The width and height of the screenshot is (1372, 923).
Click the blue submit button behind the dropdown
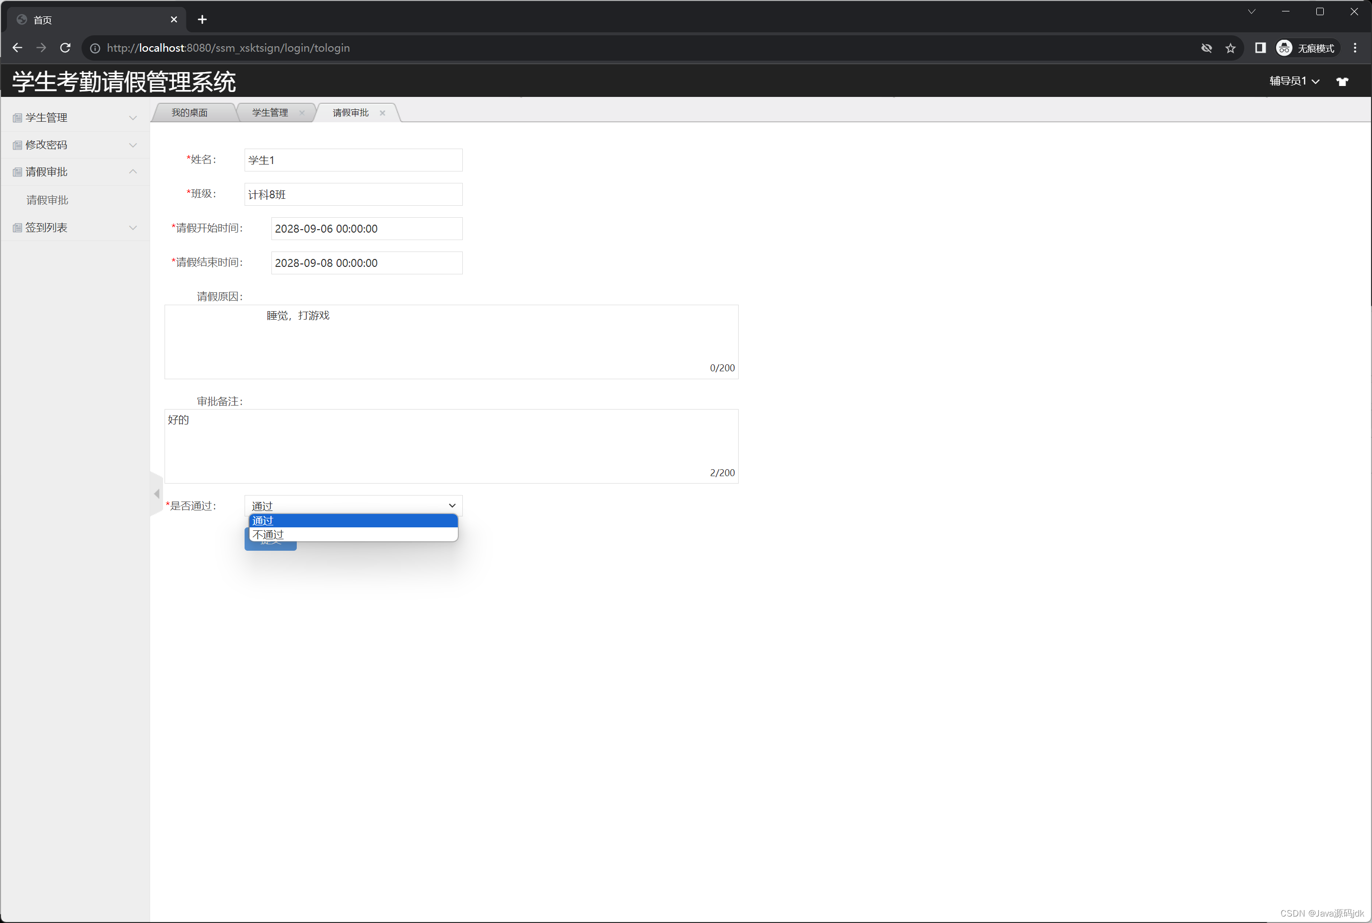click(x=270, y=546)
